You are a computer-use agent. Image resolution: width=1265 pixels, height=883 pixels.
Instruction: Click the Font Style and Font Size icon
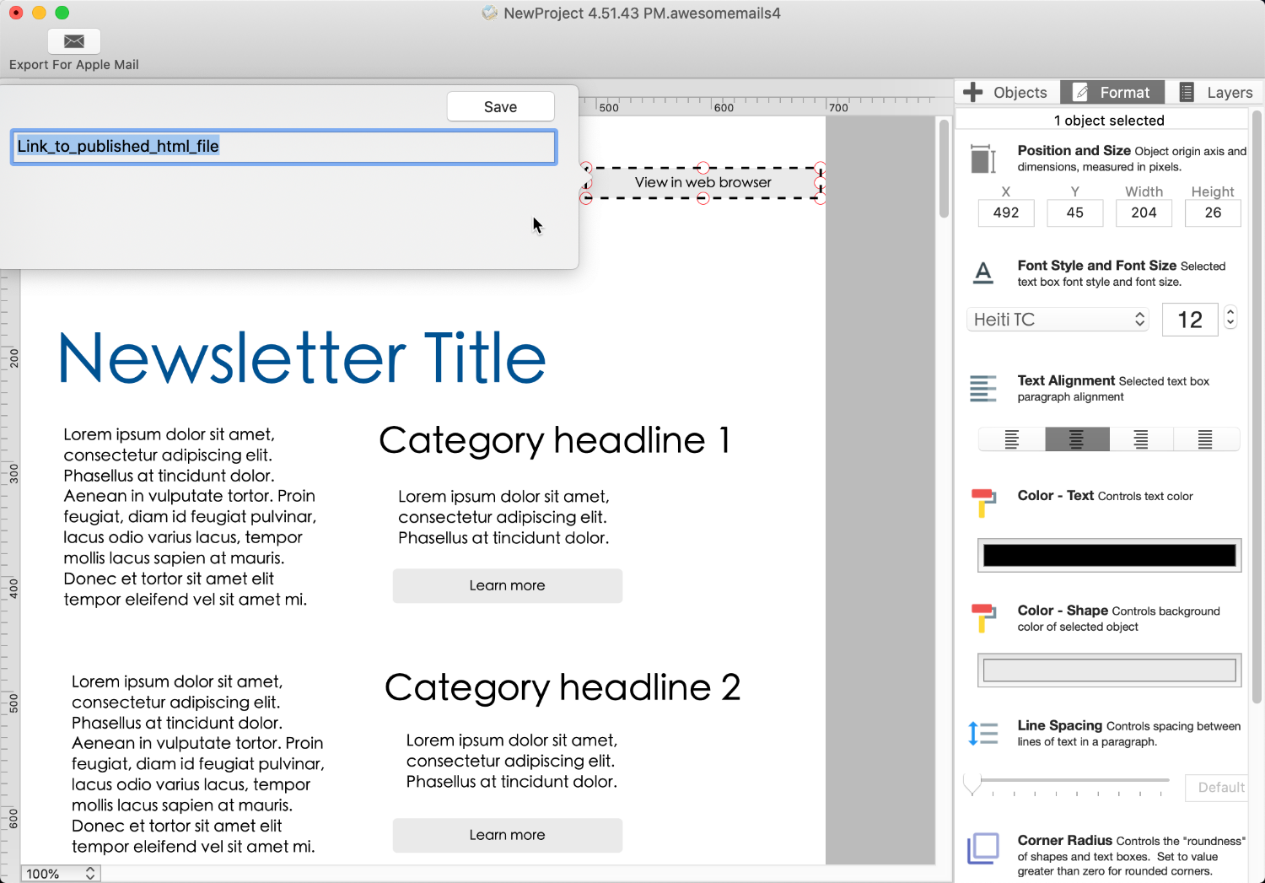pos(983,273)
